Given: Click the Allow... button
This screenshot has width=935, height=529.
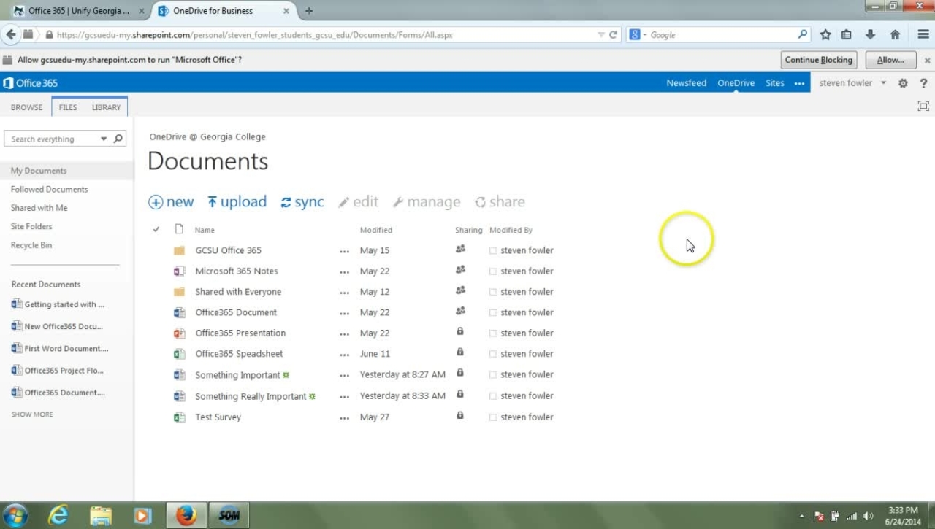Looking at the screenshot, I should point(890,60).
